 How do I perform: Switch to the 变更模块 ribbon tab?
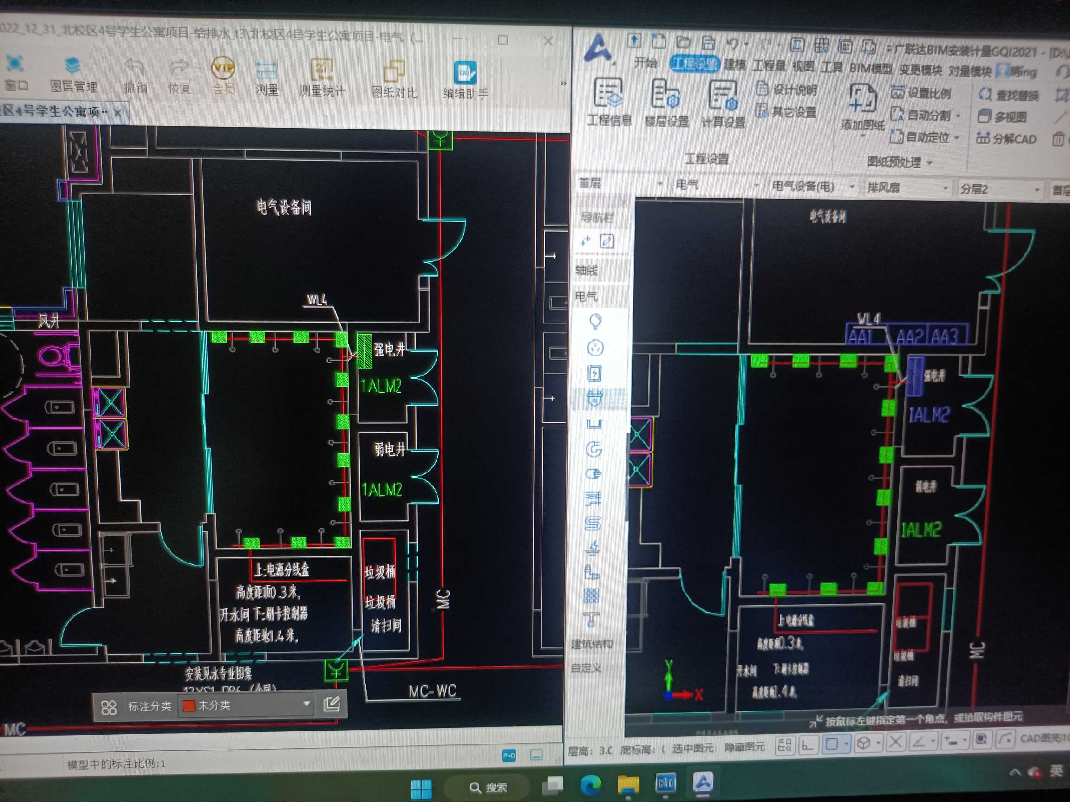click(x=920, y=70)
